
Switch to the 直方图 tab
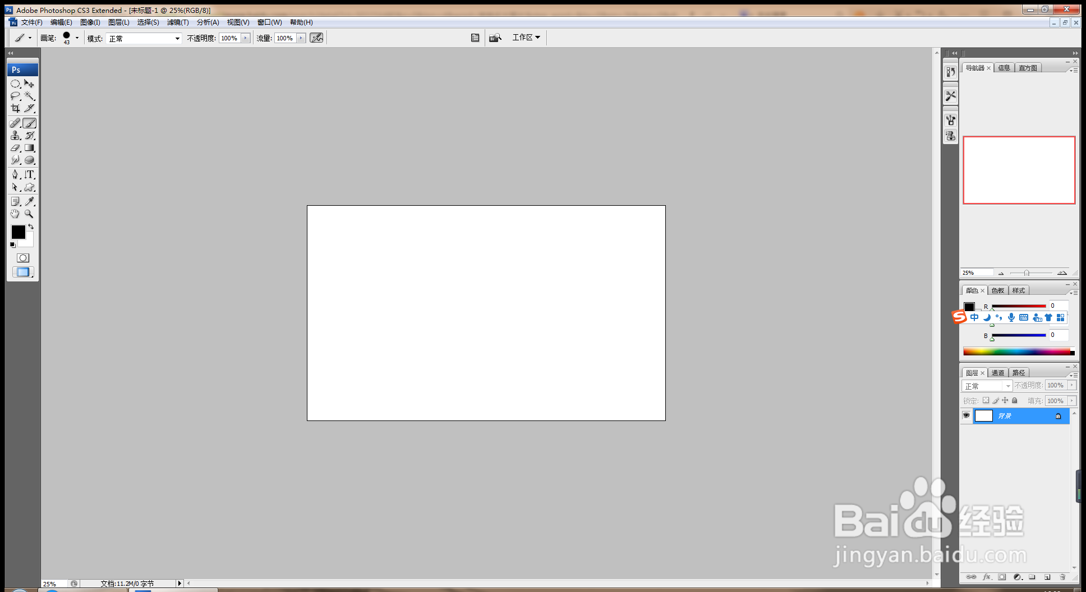(1028, 68)
